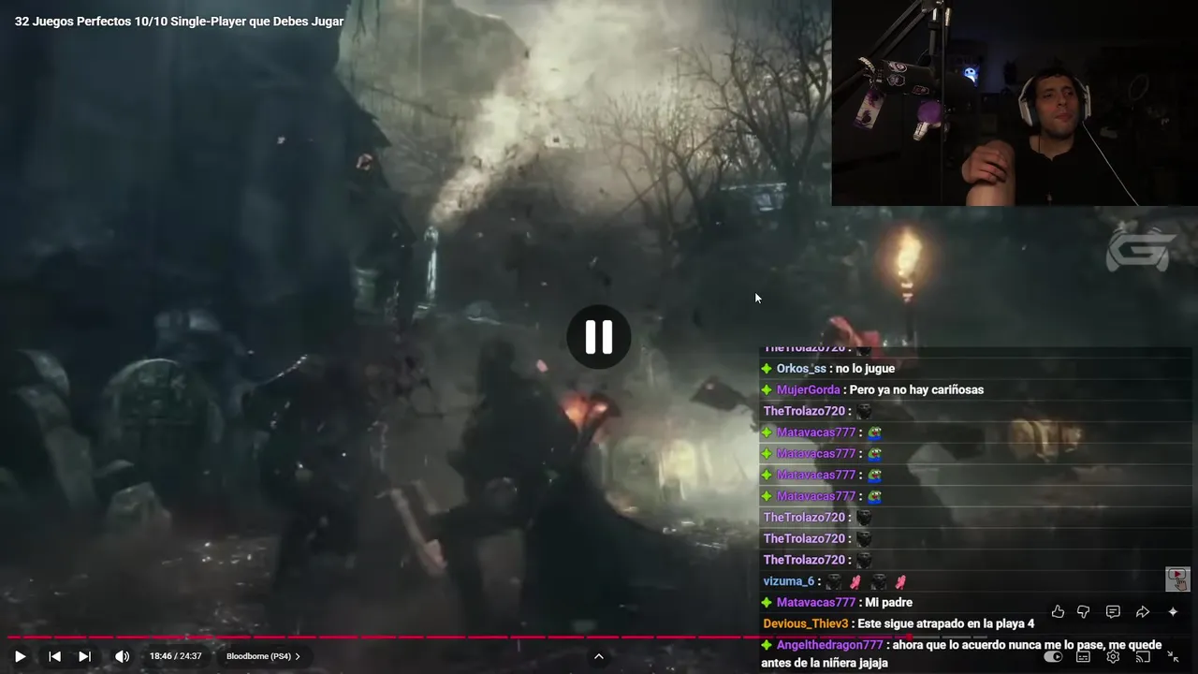Seek on the red video progress bar
1198x674 pixels.
coord(599,637)
